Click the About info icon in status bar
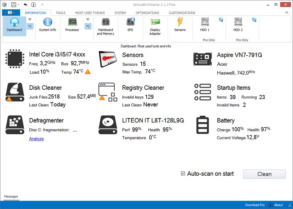The image size is (293, 209). [270, 205]
